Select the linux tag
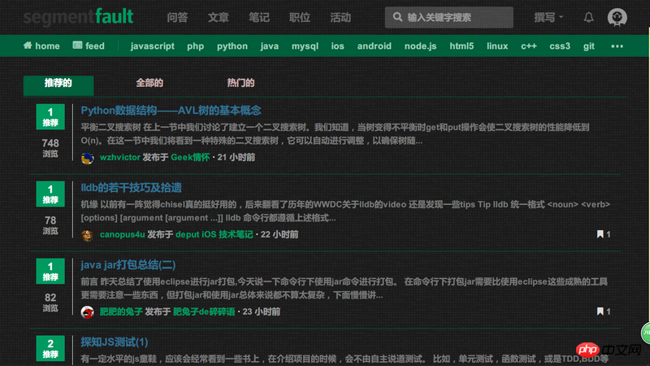Viewport: 650px width, 366px height. (x=497, y=46)
